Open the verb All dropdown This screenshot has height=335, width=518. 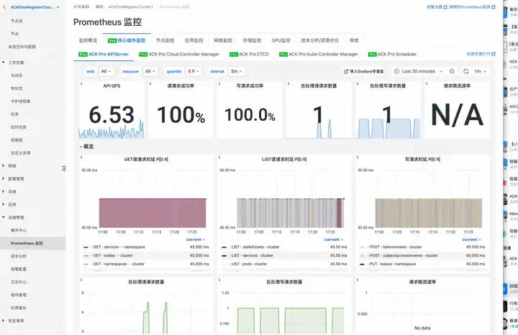106,71
